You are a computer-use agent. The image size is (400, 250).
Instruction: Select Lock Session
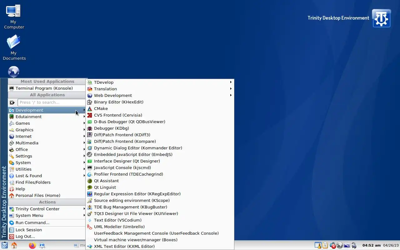click(x=47, y=230)
